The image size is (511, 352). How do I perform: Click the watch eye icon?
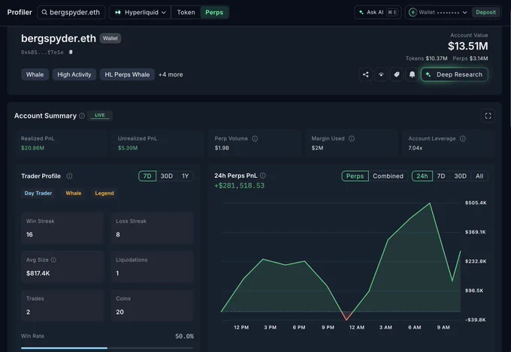[x=381, y=74]
